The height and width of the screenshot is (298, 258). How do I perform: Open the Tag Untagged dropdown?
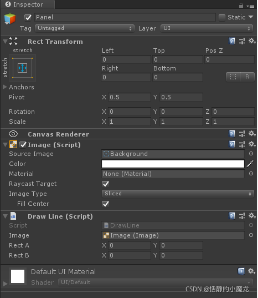85,28
